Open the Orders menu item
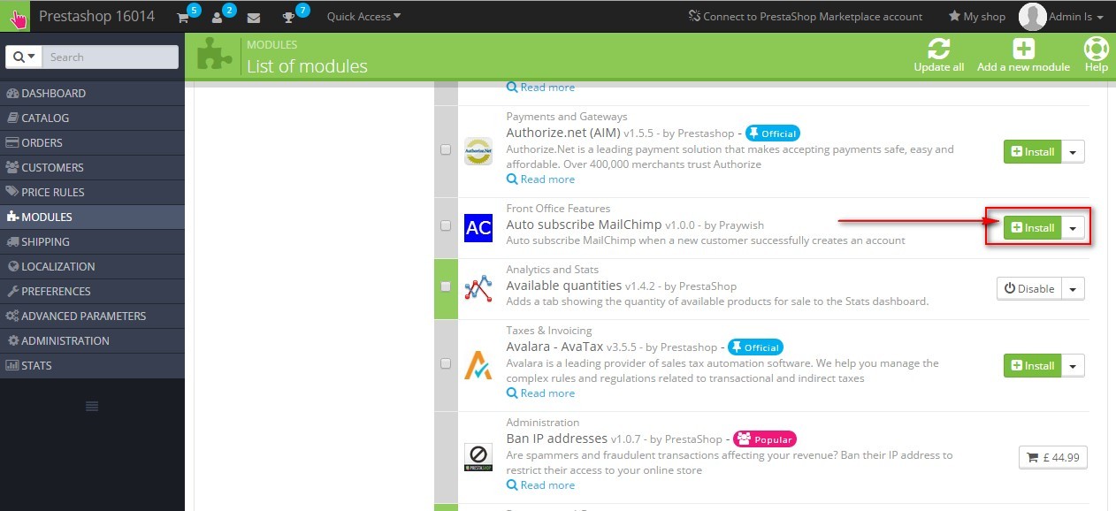This screenshot has width=1116, height=511. click(x=92, y=142)
